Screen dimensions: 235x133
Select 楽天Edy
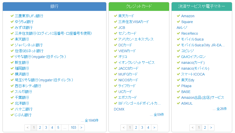(188, 80)
